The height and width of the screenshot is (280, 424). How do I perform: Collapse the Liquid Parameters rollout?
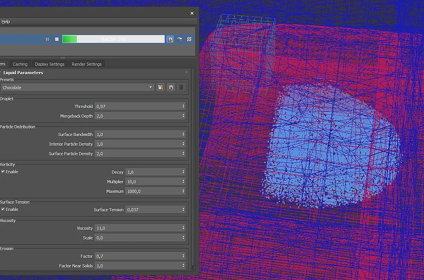pos(23,73)
